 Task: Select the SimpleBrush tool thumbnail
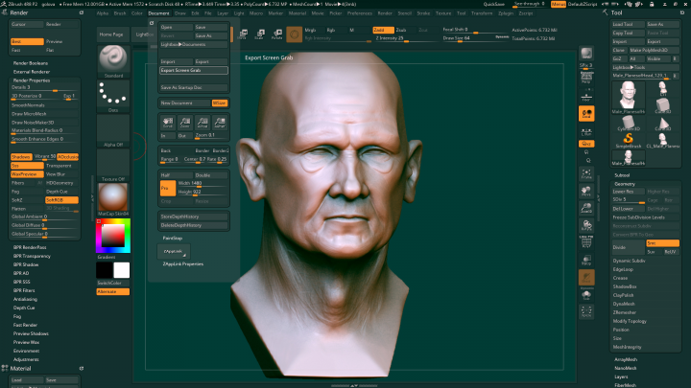629,140
